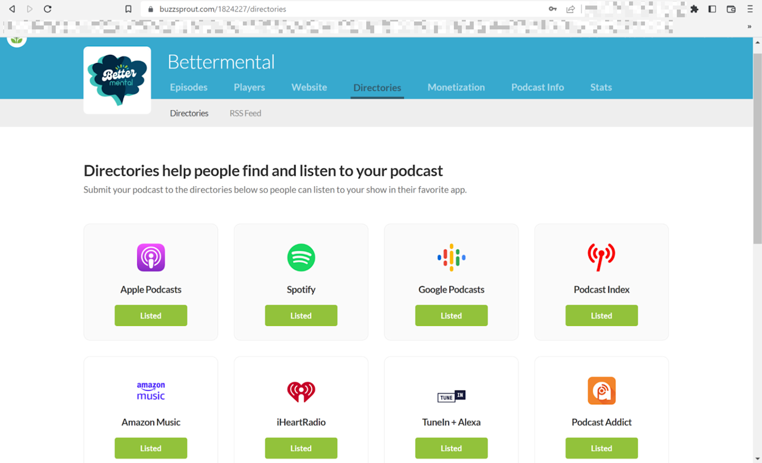This screenshot has height=463, width=762.
Task: Click the Bettermental podcast artwork
Action: 117,80
